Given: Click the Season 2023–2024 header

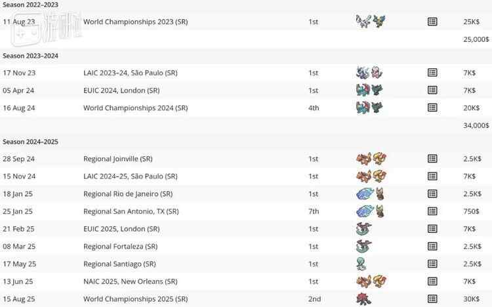Looking at the screenshot, I should coord(30,56).
